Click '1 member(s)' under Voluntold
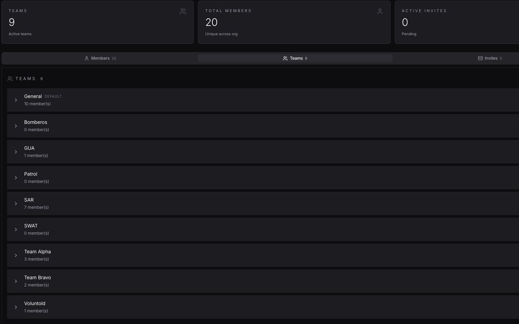Viewport: 519px width, 324px height. tap(36, 311)
